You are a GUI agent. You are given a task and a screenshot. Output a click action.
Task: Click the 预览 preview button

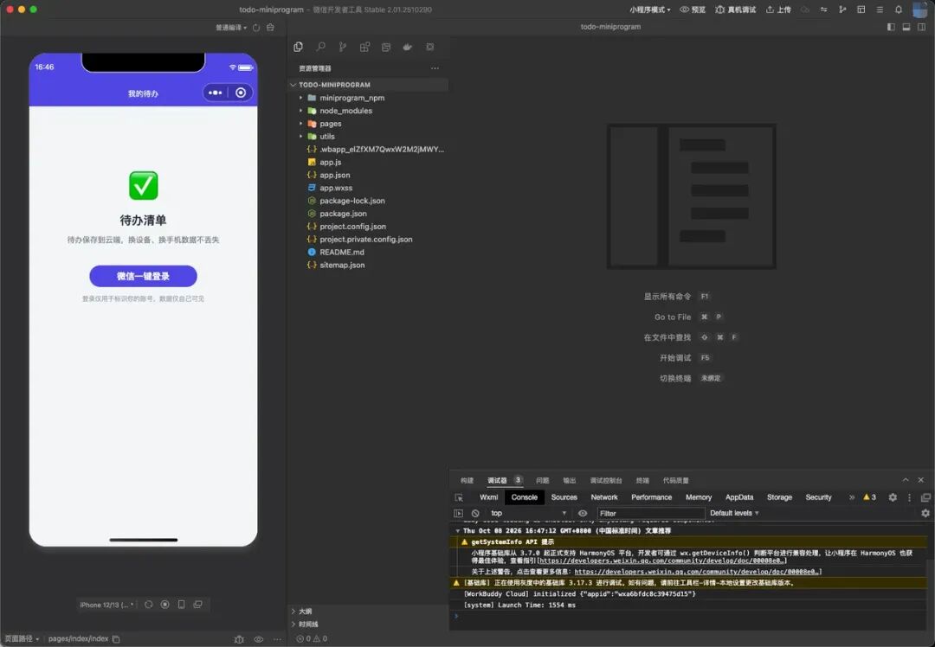[x=693, y=10]
